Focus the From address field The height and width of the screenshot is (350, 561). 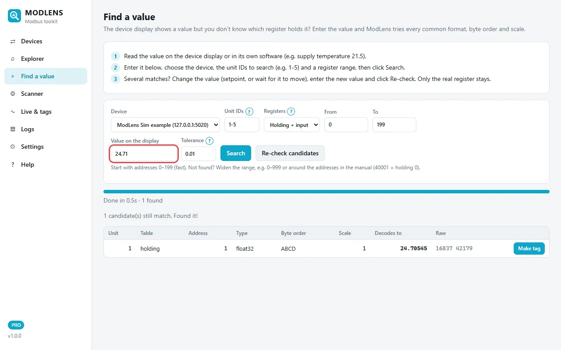click(x=346, y=125)
